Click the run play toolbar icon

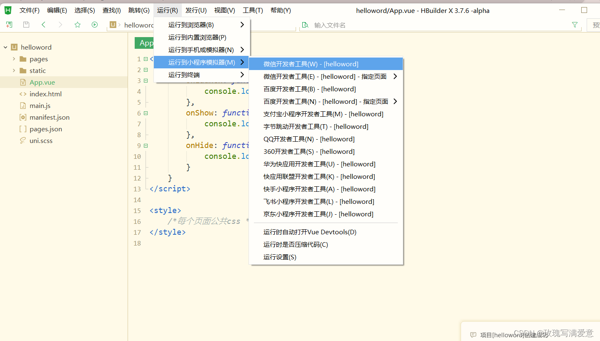tap(95, 25)
